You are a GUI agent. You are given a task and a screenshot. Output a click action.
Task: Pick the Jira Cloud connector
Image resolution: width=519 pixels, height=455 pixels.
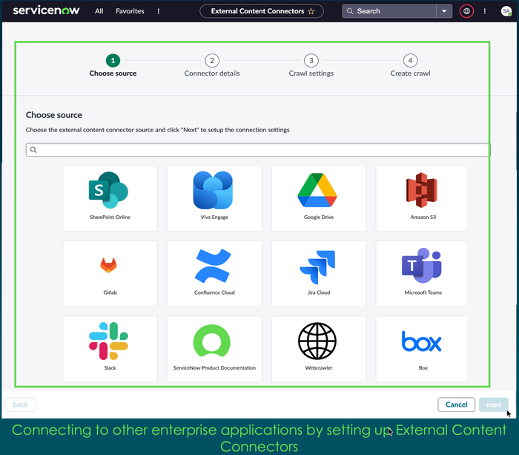click(x=319, y=273)
